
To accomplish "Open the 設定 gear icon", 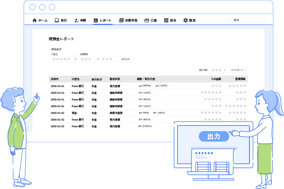I will pyautogui.click(x=185, y=20).
